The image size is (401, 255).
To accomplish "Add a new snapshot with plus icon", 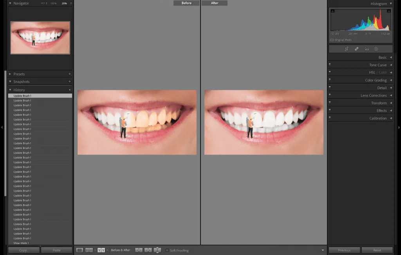I will [70, 82].
